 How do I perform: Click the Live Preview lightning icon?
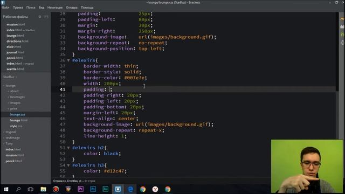pyautogui.click(x=342, y=19)
